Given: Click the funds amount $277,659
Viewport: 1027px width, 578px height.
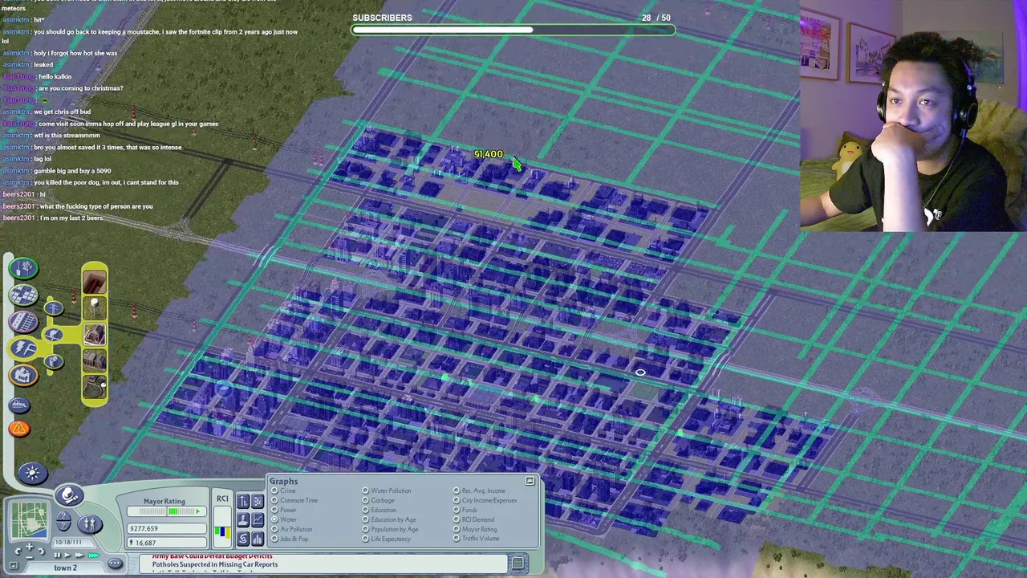Looking at the screenshot, I should tap(167, 528).
